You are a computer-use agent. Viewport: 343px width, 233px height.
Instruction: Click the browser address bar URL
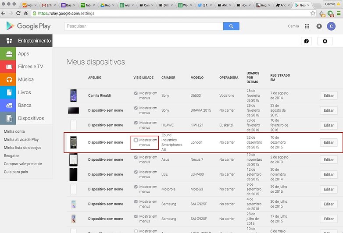[66, 13]
